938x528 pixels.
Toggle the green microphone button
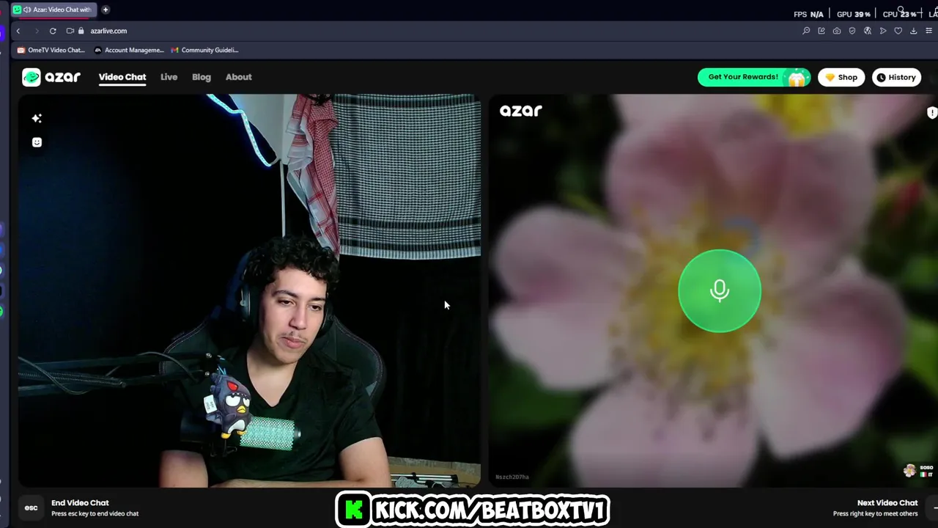point(720,291)
